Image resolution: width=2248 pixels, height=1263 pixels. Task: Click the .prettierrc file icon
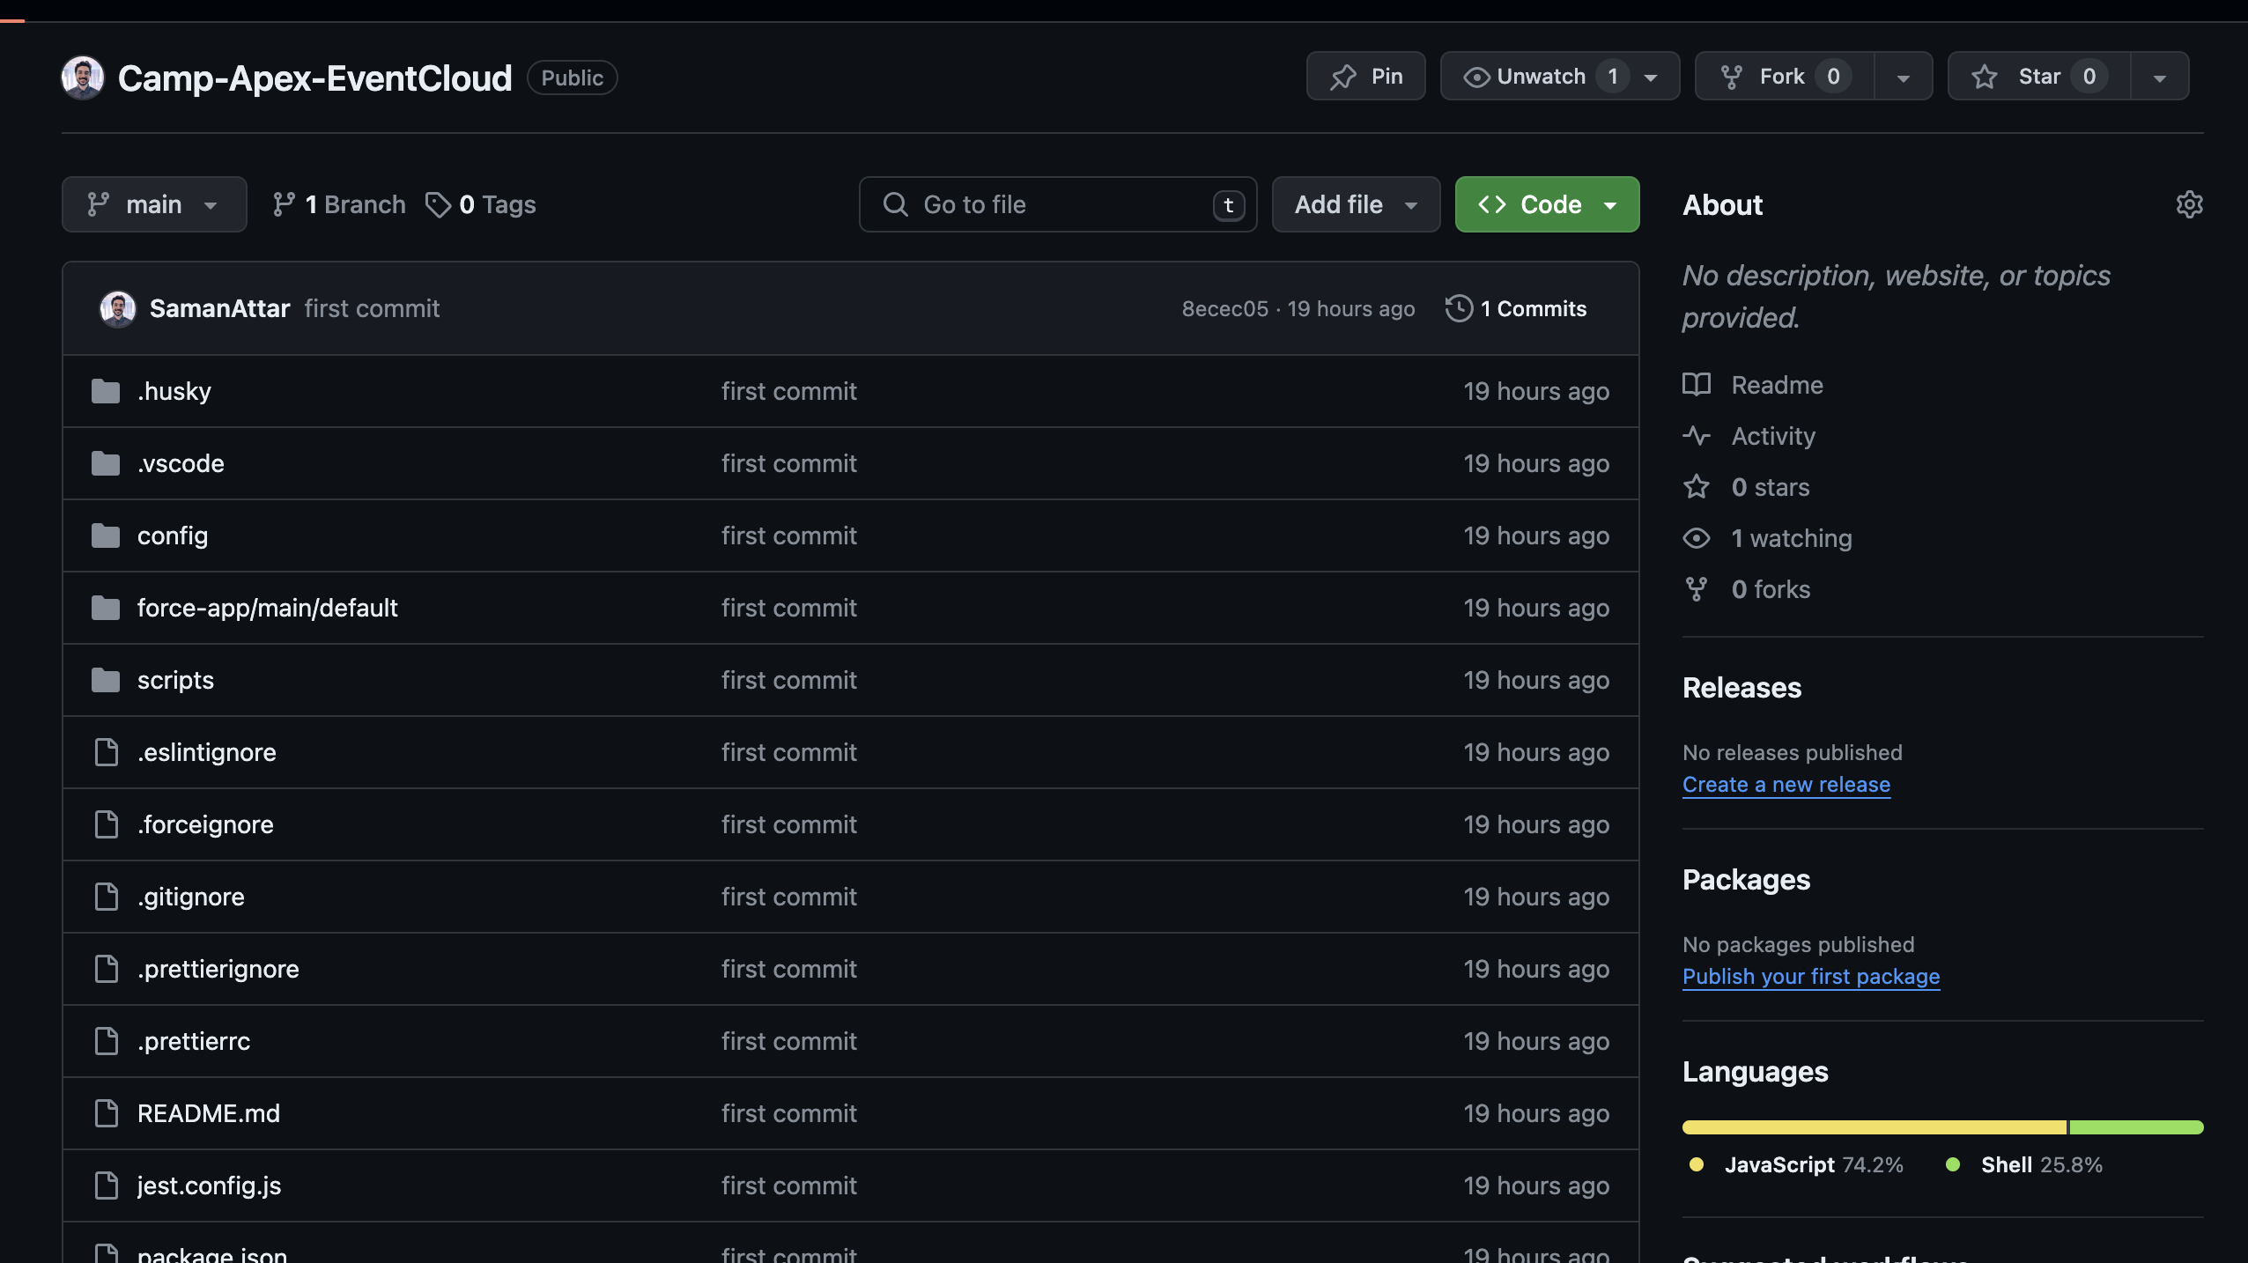(107, 1041)
